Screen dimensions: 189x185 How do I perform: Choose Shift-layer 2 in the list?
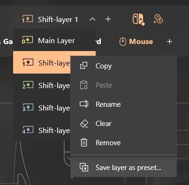point(42,85)
